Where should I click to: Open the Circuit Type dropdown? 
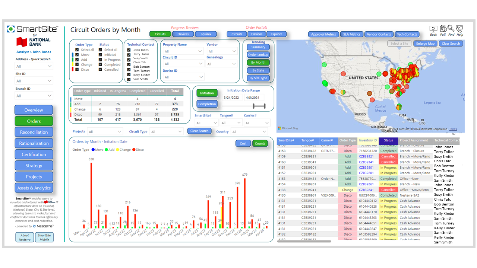(167, 132)
